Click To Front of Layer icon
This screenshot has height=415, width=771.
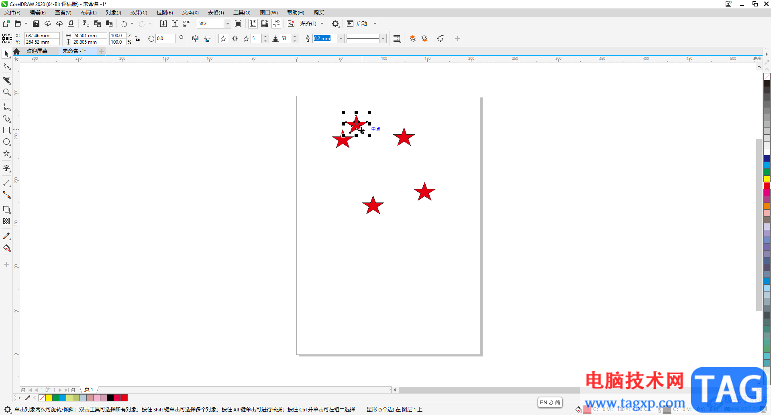(413, 38)
